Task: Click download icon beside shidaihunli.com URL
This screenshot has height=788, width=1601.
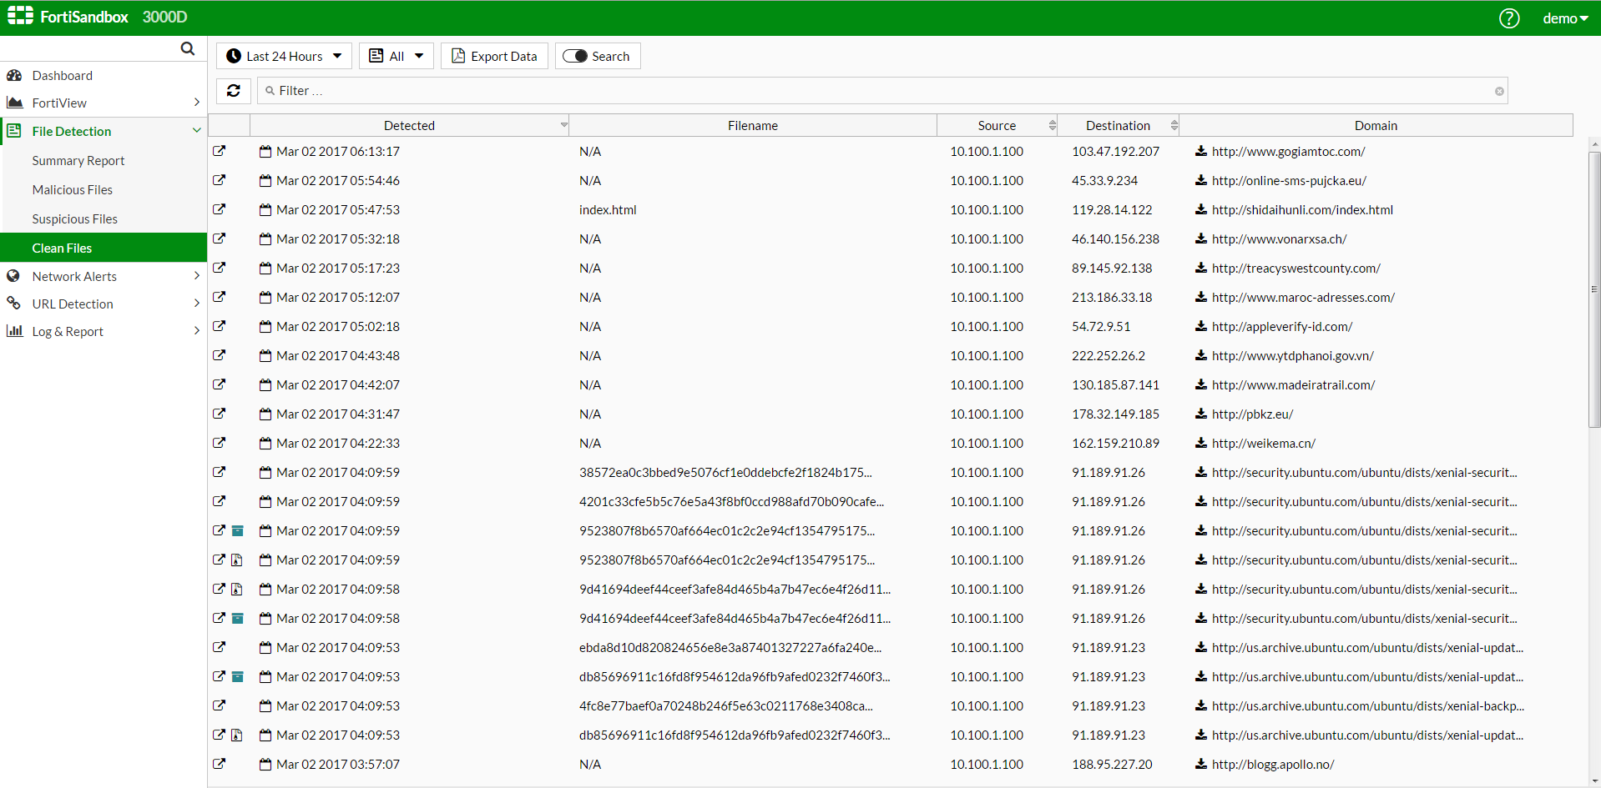Action: [1200, 209]
